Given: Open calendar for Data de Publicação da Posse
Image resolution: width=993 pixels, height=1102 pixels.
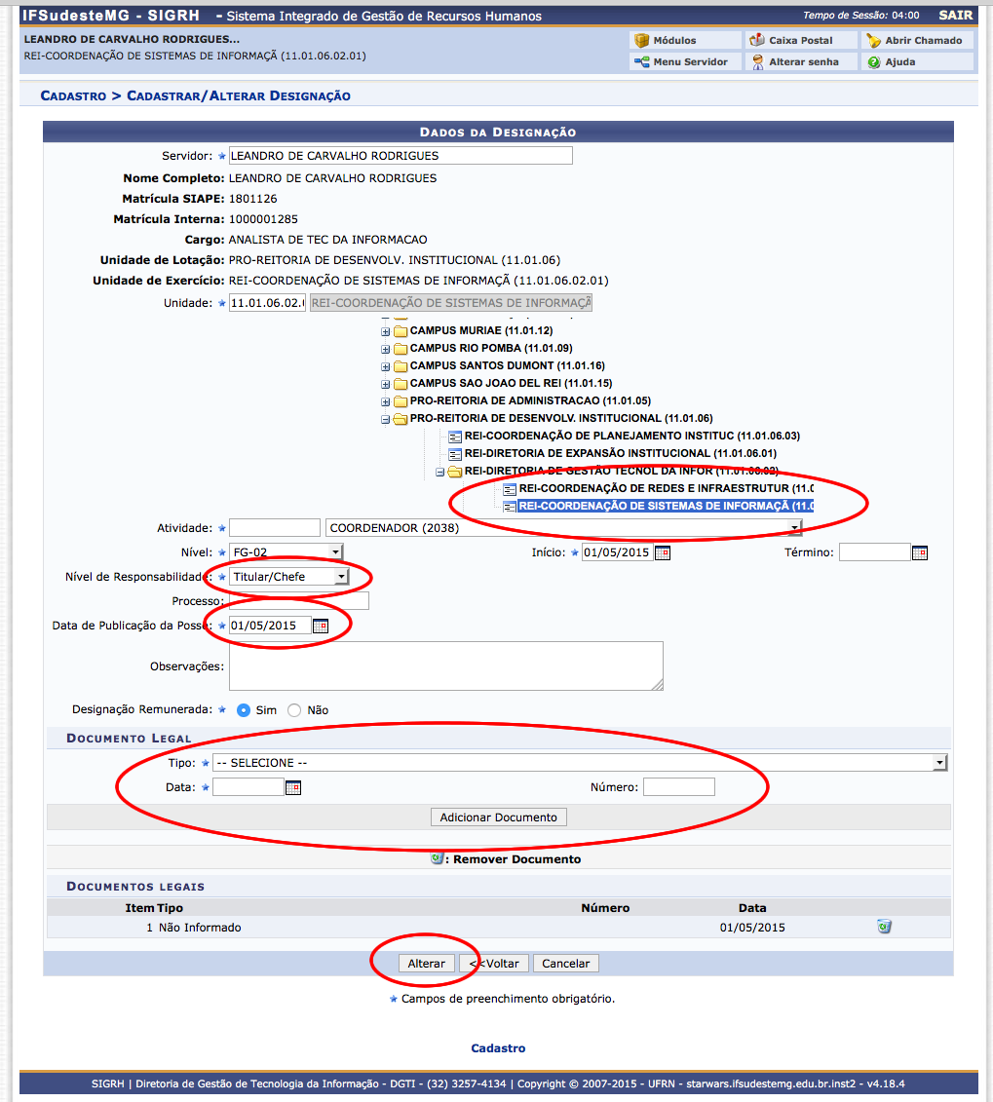Looking at the screenshot, I should click(321, 627).
